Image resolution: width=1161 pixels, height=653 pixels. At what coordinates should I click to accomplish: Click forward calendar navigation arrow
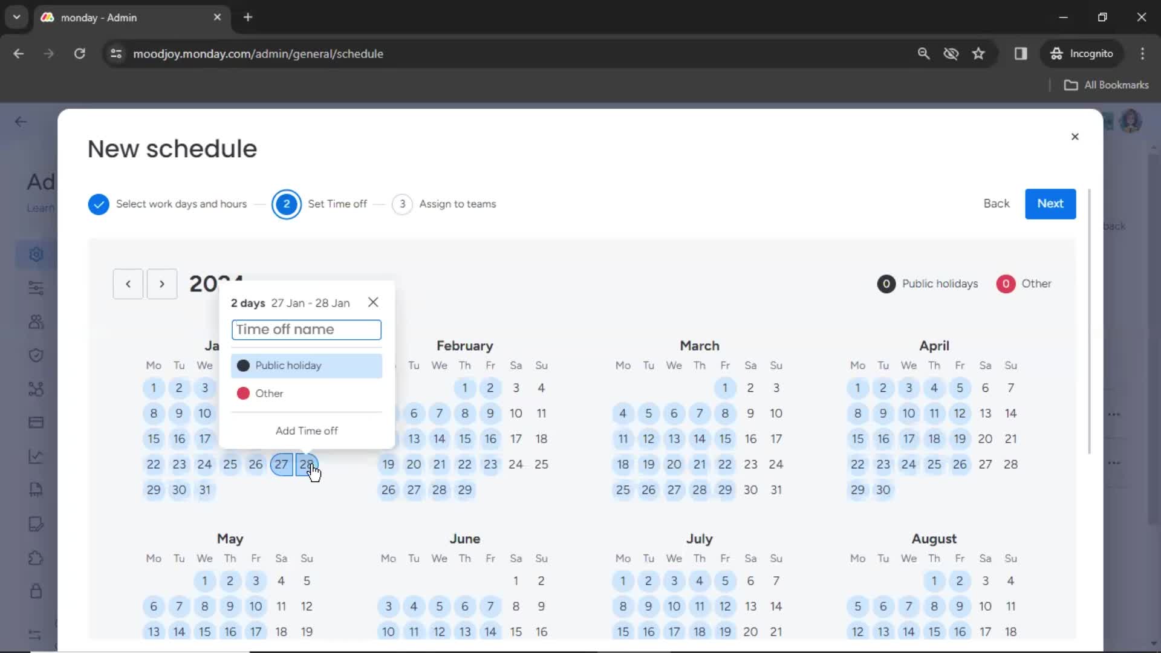tap(162, 283)
